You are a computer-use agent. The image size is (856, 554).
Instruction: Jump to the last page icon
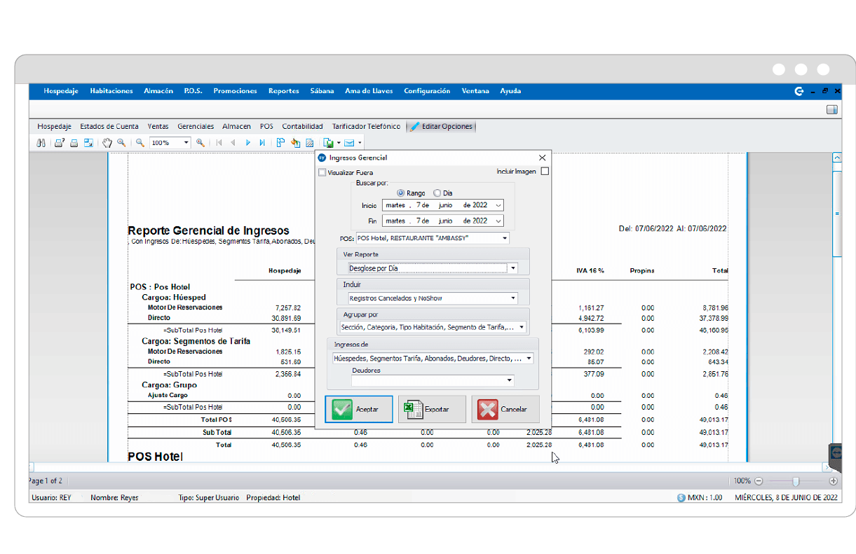261,142
